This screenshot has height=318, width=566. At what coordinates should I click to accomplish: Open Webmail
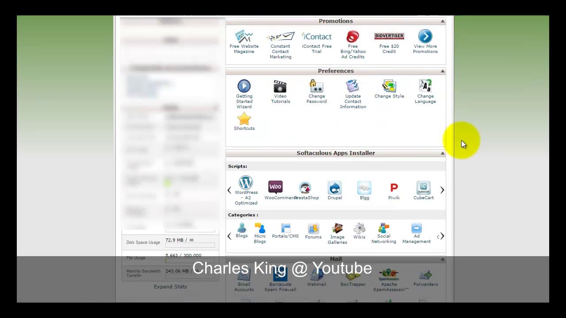point(317,277)
